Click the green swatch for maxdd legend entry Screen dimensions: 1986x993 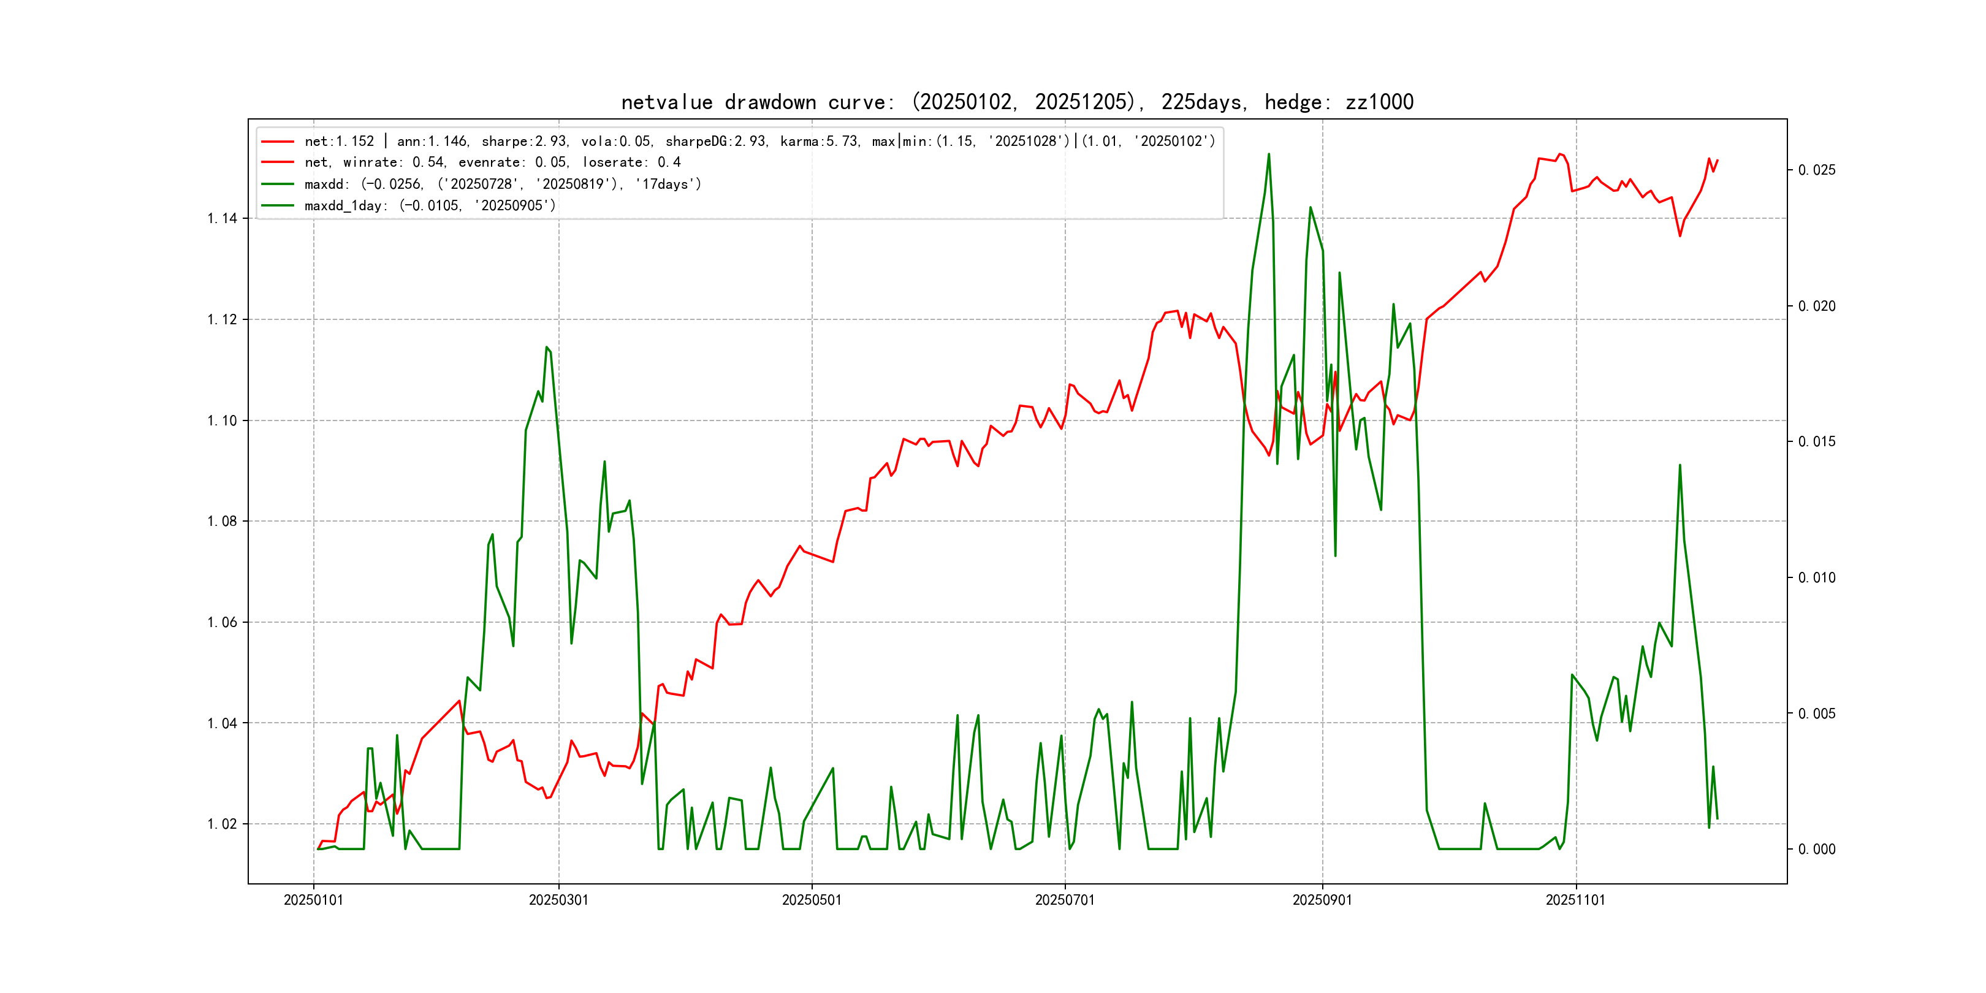point(278,185)
